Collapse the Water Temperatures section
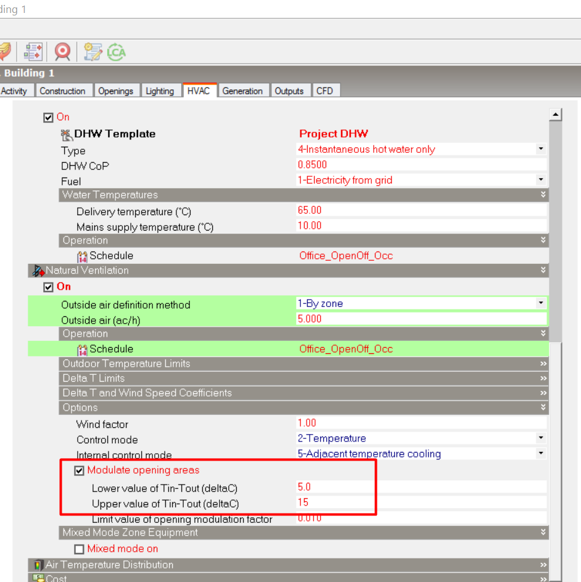The image size is (581, 582). pyautogui.click(x=543, y=195)
